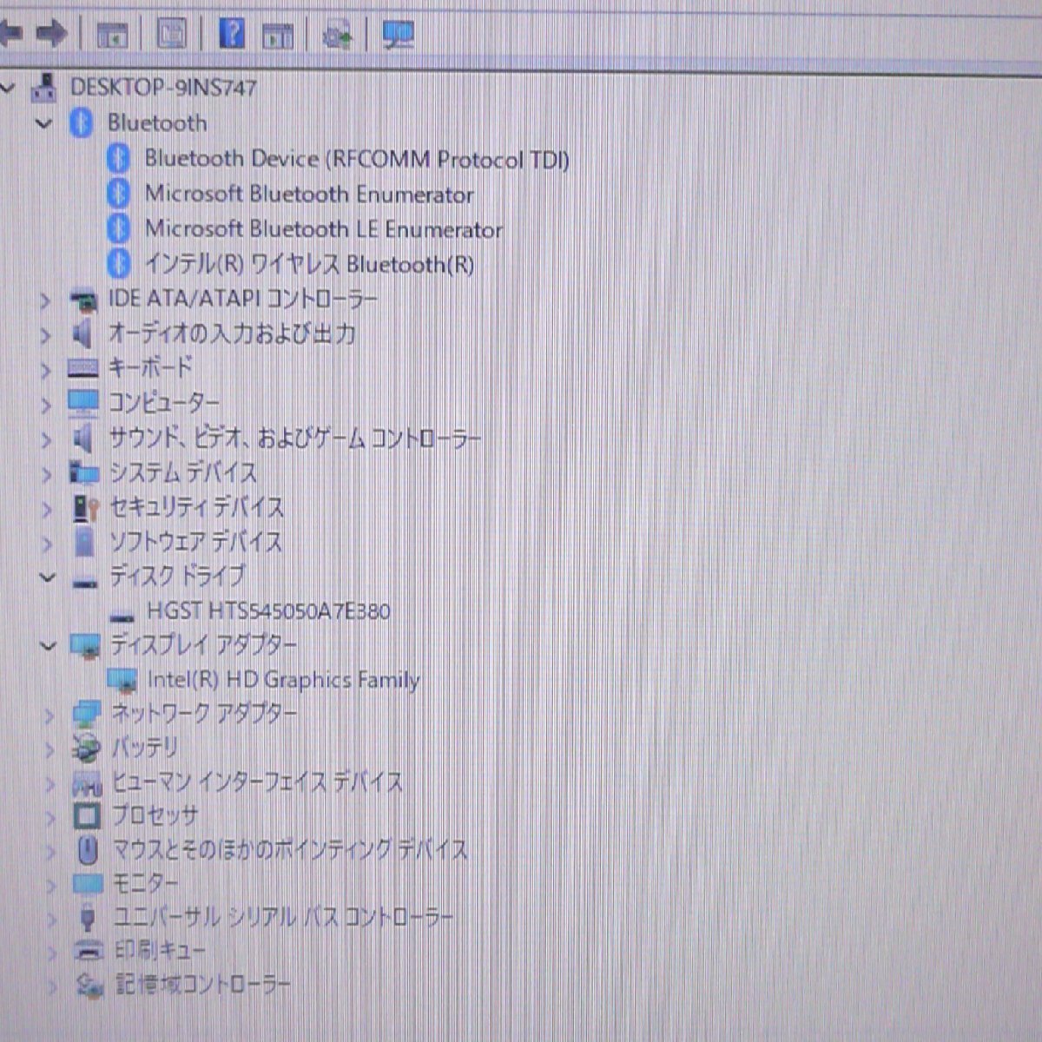The image size is (1042, 1042).
Task: Click the icon beside Bluetooth Device (RFCOMM Protocol TDI)
Action: [119, 158]
